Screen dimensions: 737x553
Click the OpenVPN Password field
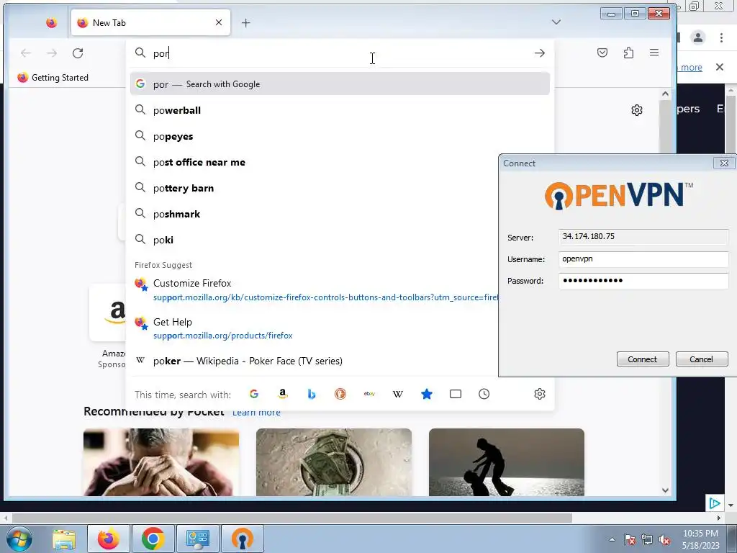point(643,281)
